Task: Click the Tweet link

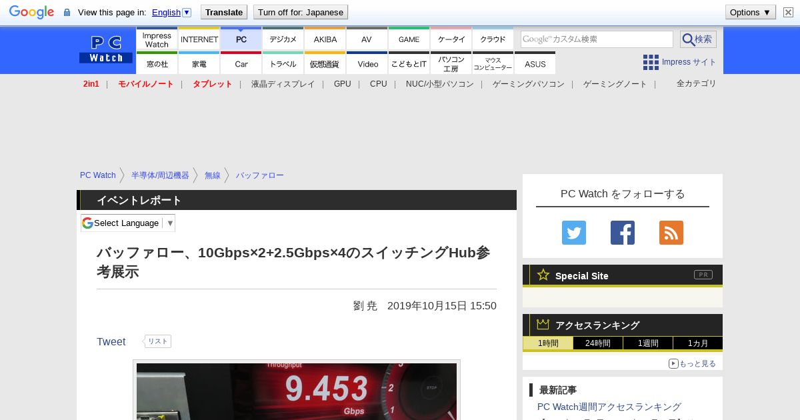Action: (111, 341)
